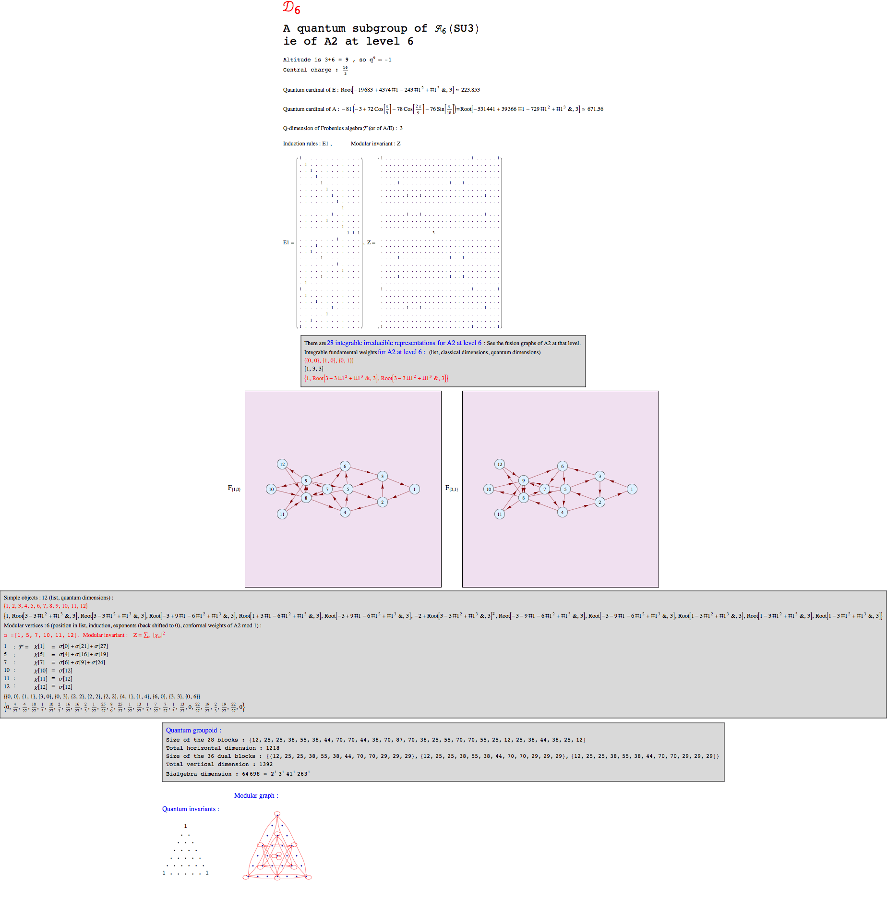This screenshot has height=899, width=887.
Task: Click the 'Altitude is 3+6 = 9' line
Action: 337,60
